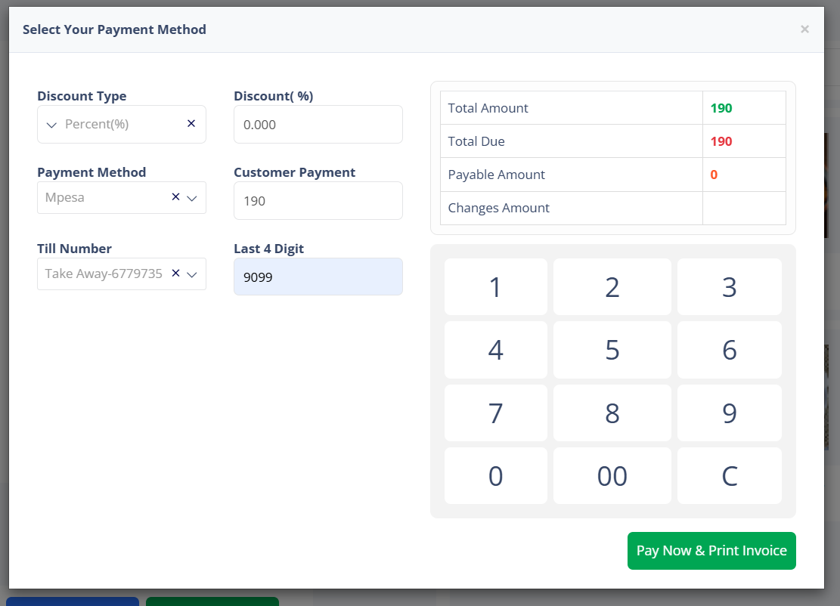Open the Till Number dropdown arrow

(x=192, y=274)
